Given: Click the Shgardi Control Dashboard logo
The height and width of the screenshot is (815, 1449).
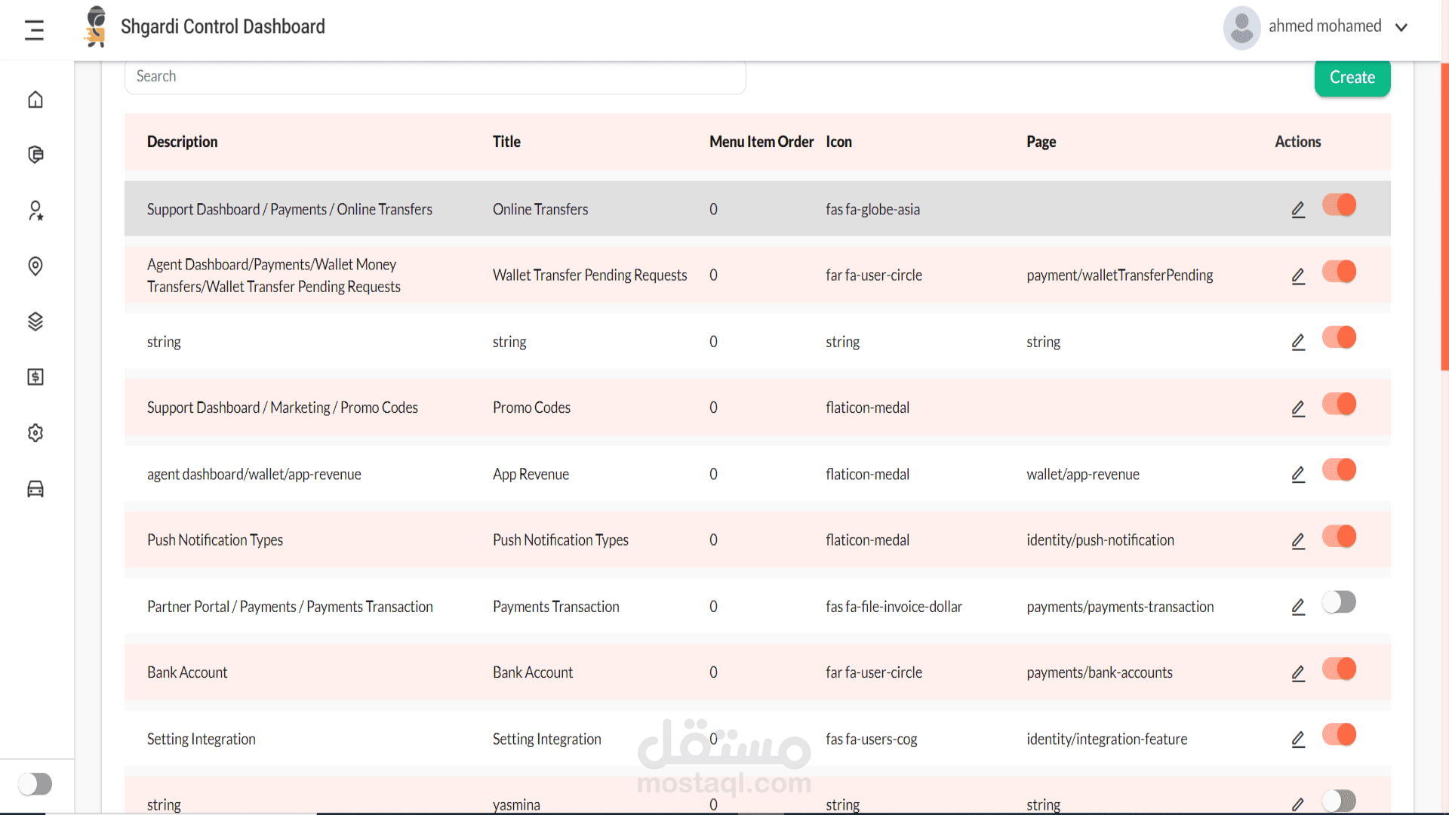Looking at the screenshot, I should click(96, 27).
